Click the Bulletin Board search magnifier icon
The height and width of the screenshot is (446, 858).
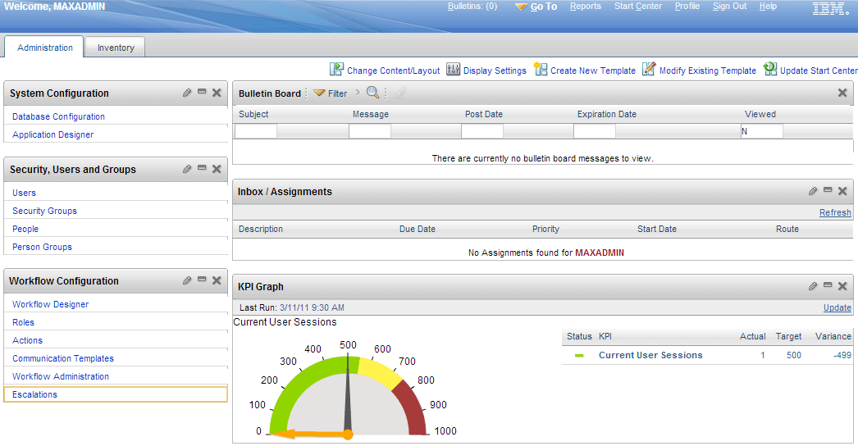(x=373, y=93)
